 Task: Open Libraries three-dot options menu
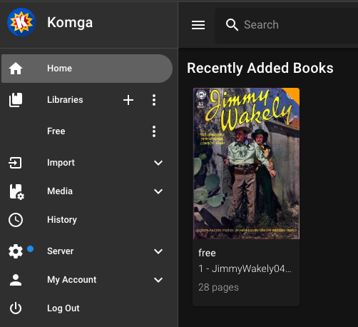point(154,100)
